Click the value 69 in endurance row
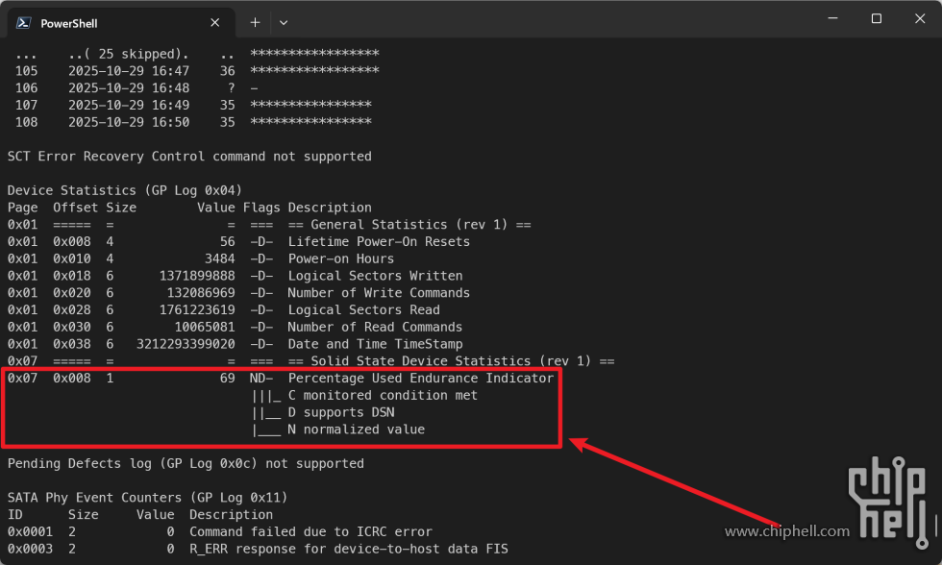Screen dimensions: 942x565 click(227, 379)
